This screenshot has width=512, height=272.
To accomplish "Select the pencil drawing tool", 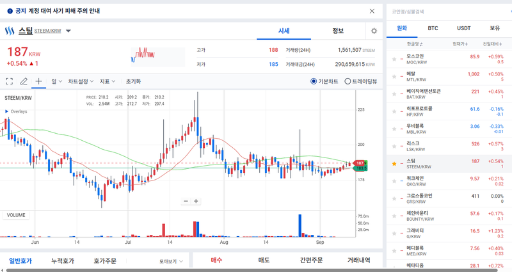I will click(x=24, y=81).
